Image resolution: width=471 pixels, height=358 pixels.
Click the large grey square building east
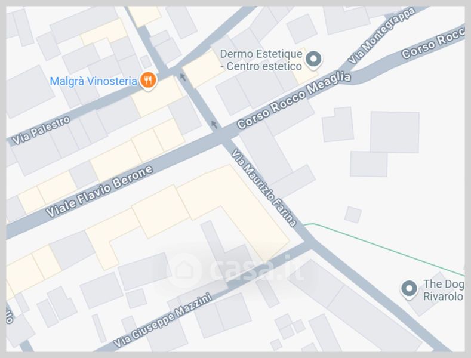(x=395, y=132)
